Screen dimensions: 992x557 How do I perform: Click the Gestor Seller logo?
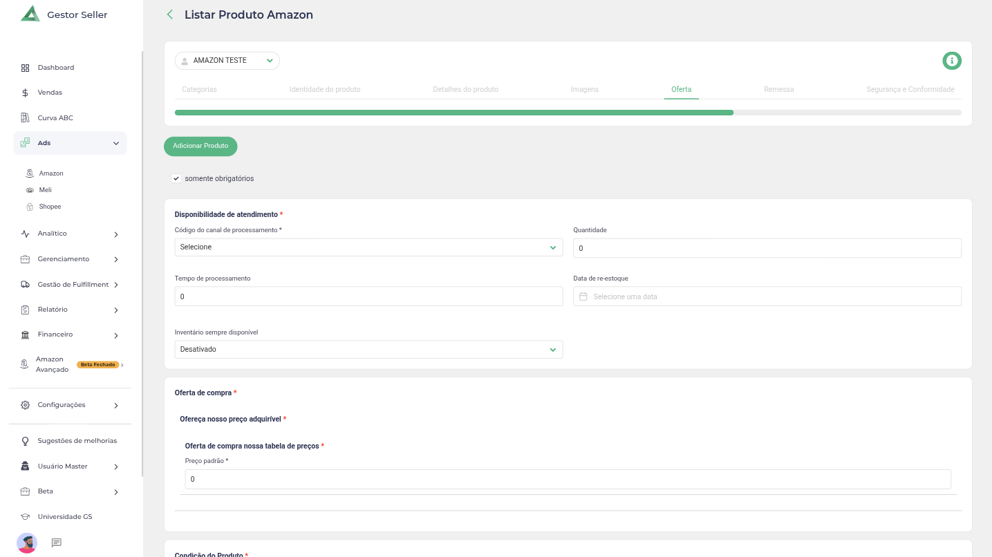pos(30,15)
